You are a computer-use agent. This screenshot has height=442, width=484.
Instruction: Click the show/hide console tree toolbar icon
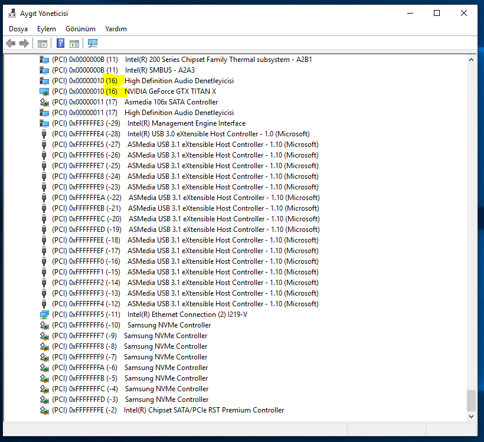point(42,44)
